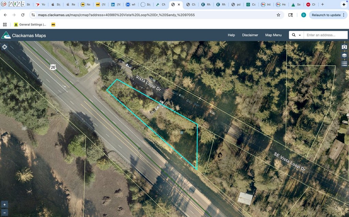The height and width of the screenshot is (217, 349).
Task: Close the active Clackamas Maps tab
Action: (179, 5)
